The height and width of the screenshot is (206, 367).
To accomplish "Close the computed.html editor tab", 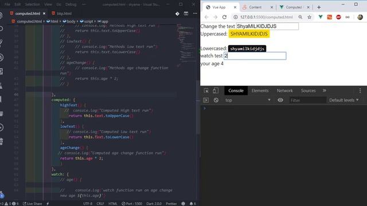I will click(x=44, y=14).
